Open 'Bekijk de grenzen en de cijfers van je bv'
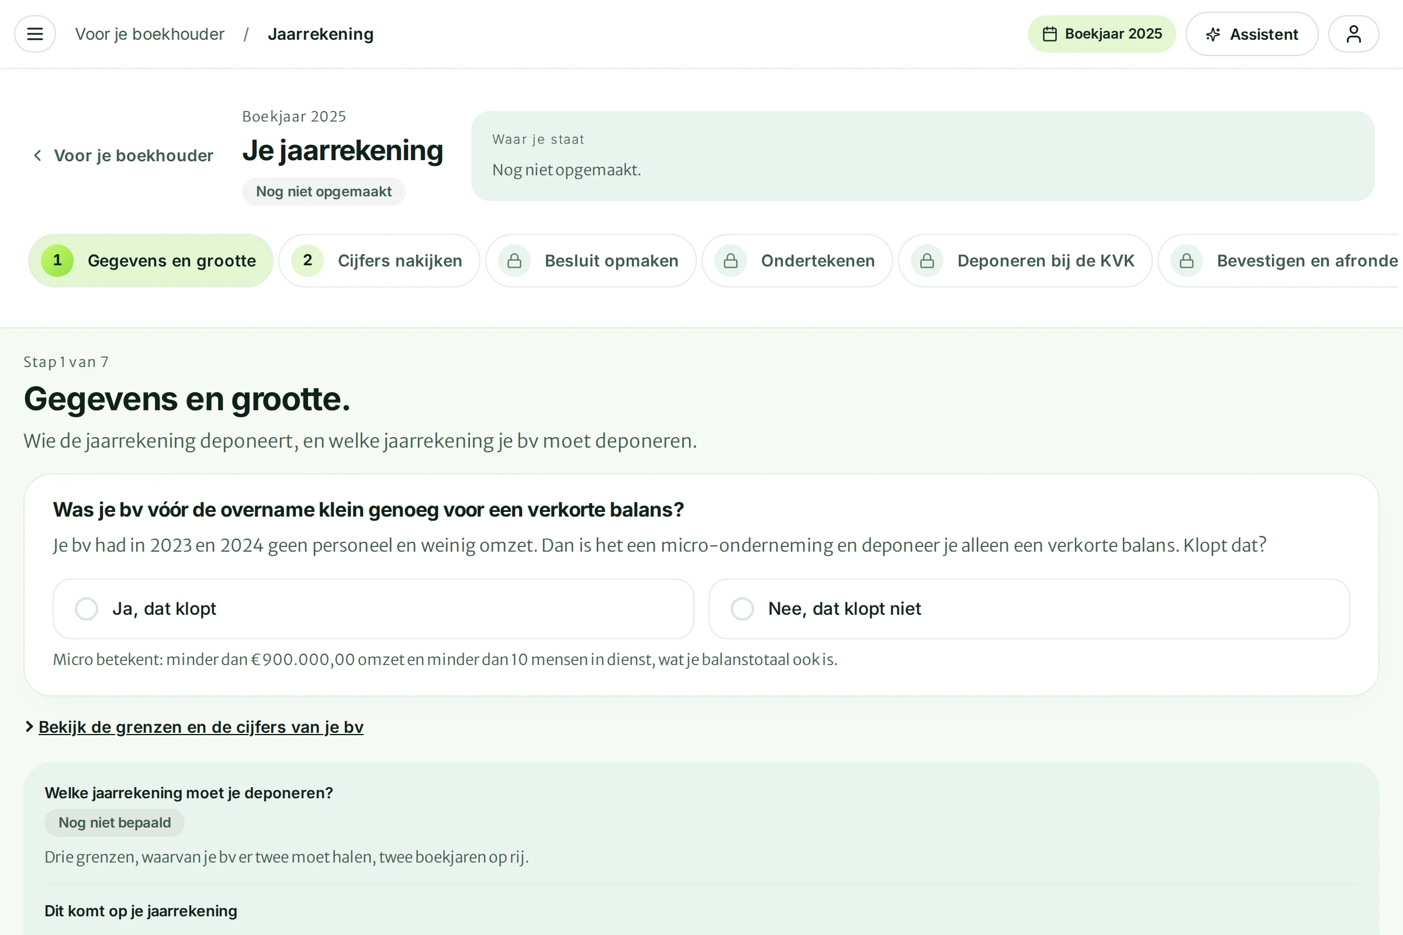 point(201,727)
